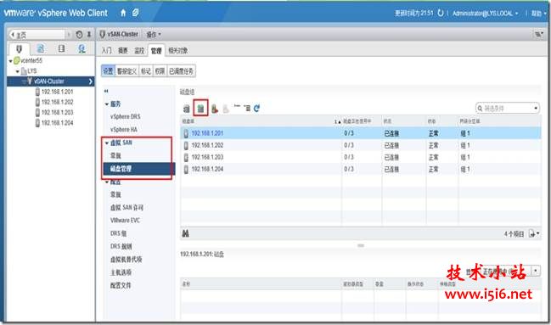Open the 操作 actions dropdown for vSAN-Cluster
This screenshot has width=551, height=325.
coord(154,35)
